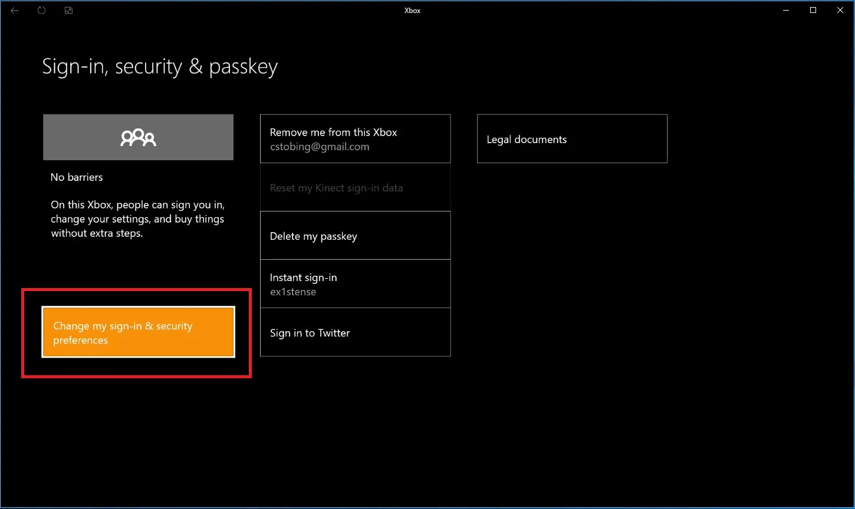Select the Instant sign-in option

point(355,283)
